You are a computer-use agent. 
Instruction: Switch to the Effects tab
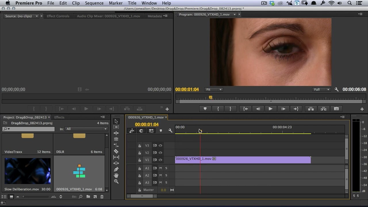tap(59, 117)
